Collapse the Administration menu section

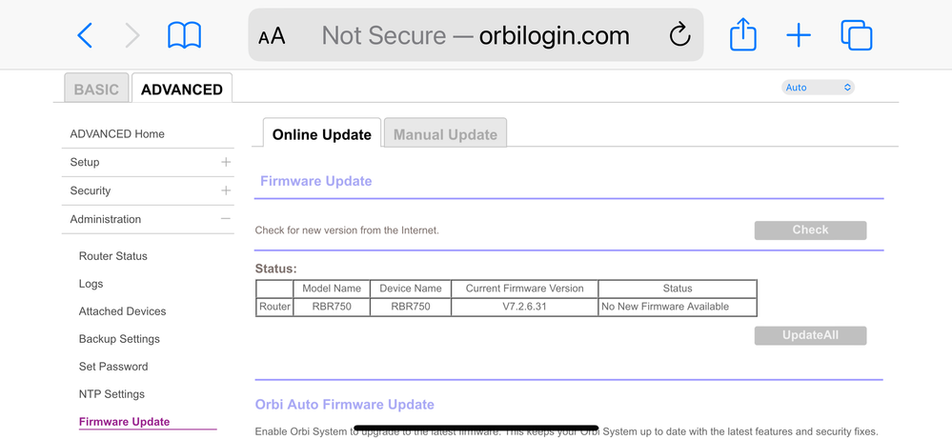pyautogui.click(x=225, y=219)
